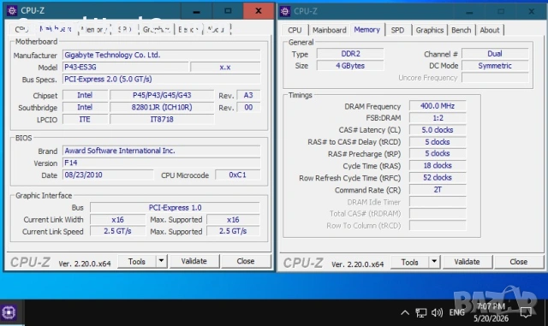Click CPU-Z logo icon in left window title bar
The width and height of the screenshot is (548, 326).
(12, 11)
